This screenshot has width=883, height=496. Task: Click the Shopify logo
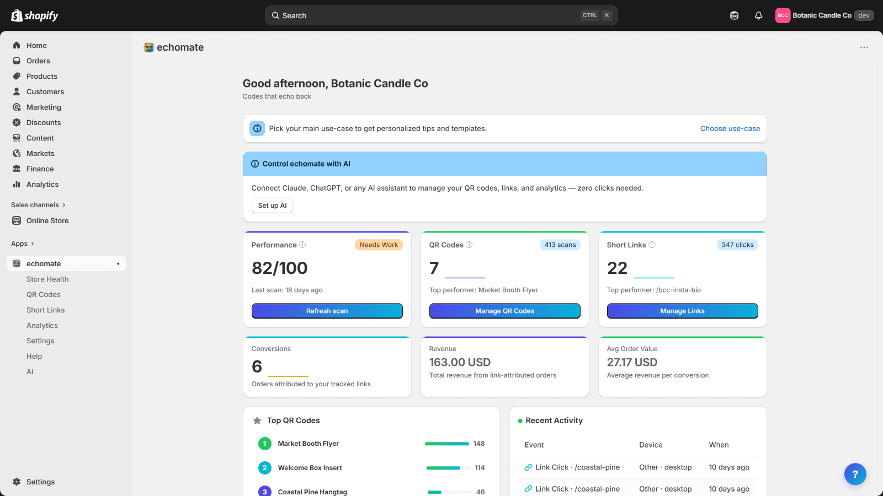(x=35, y=15)
